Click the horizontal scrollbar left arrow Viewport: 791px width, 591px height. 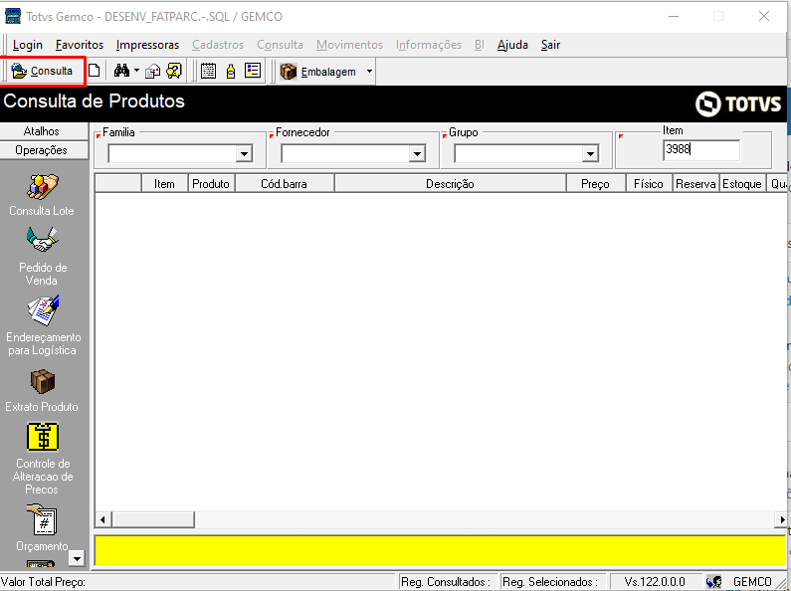(x=102, y=519)
